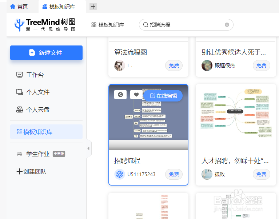Click the 个人云盘 drive icon

(x=20, y=109)
